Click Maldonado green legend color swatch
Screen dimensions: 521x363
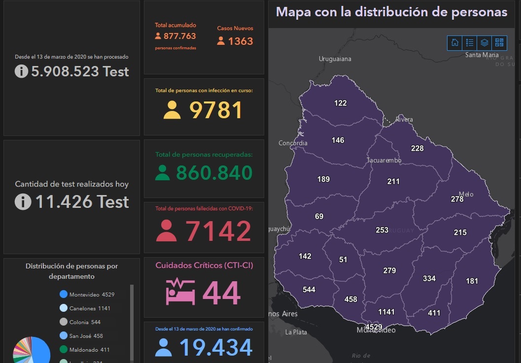point(63,350)
